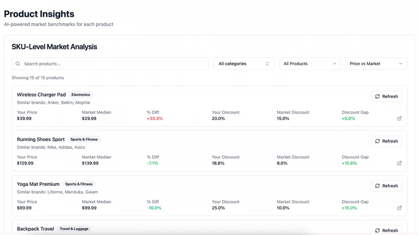Viewport: 418px width, 235px height.
Task: Select the Backpack Travel title
Action: pos(36,229)
